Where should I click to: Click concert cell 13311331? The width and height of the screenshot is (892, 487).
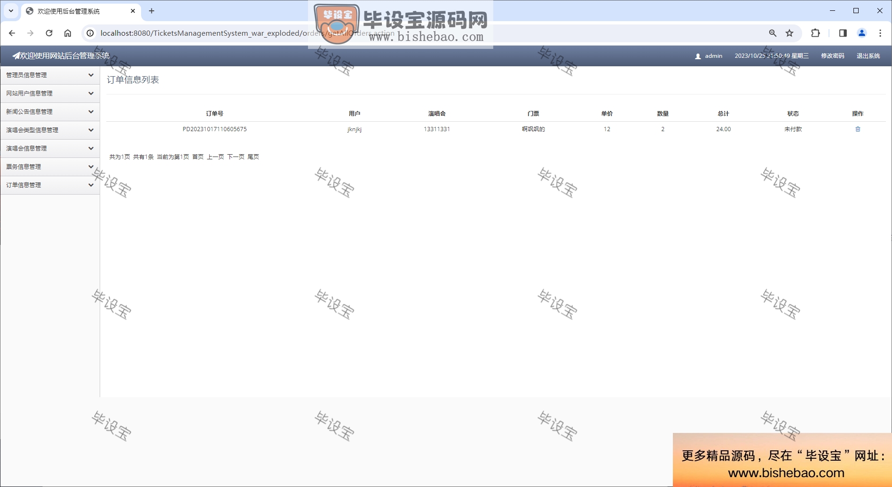(437, 129)
